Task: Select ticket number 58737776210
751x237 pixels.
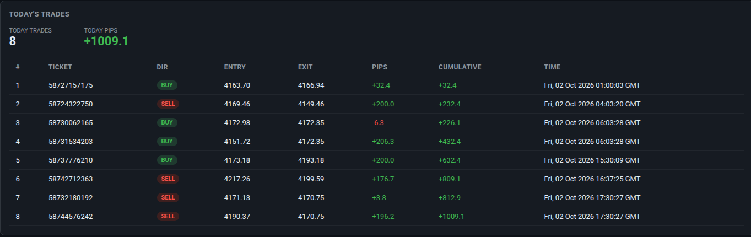Action: [x=71, y=160]
